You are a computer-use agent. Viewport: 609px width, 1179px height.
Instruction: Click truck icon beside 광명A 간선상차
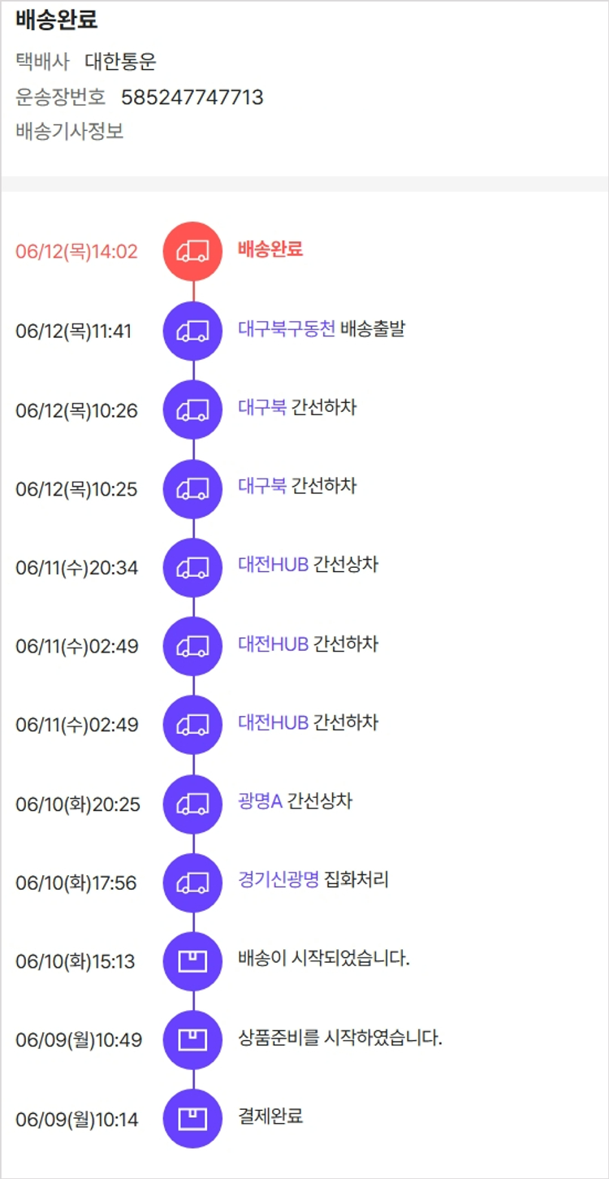192,804
